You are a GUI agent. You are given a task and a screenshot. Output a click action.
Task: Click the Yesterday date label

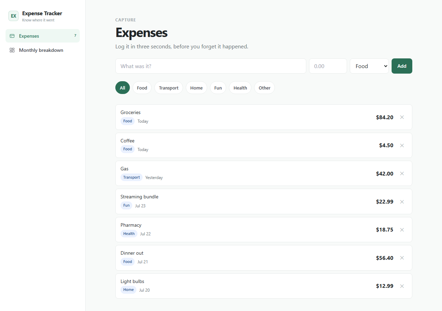(x=154, y=178)
